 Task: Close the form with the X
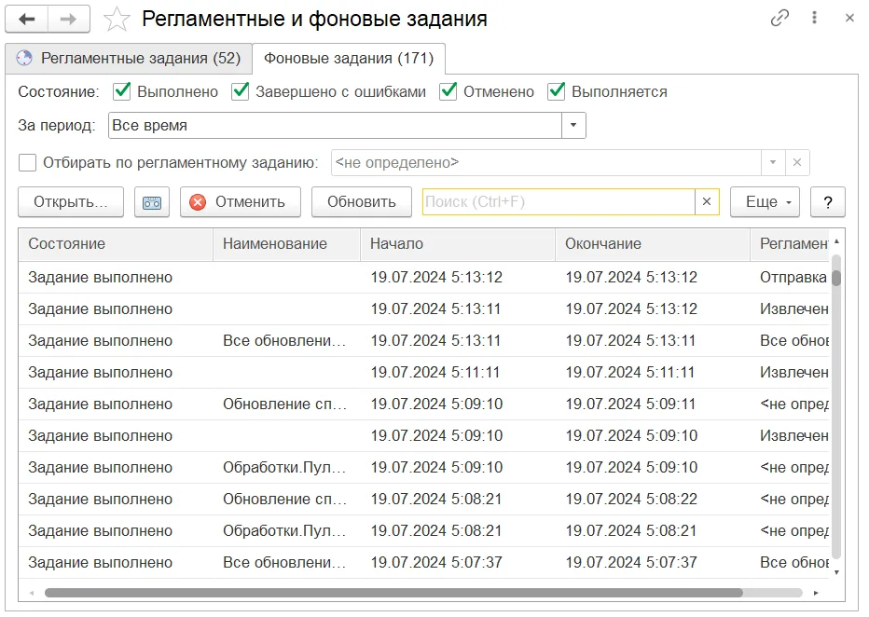click(849, 18)
